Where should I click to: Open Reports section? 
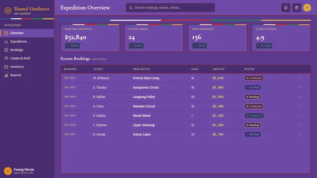27,75
